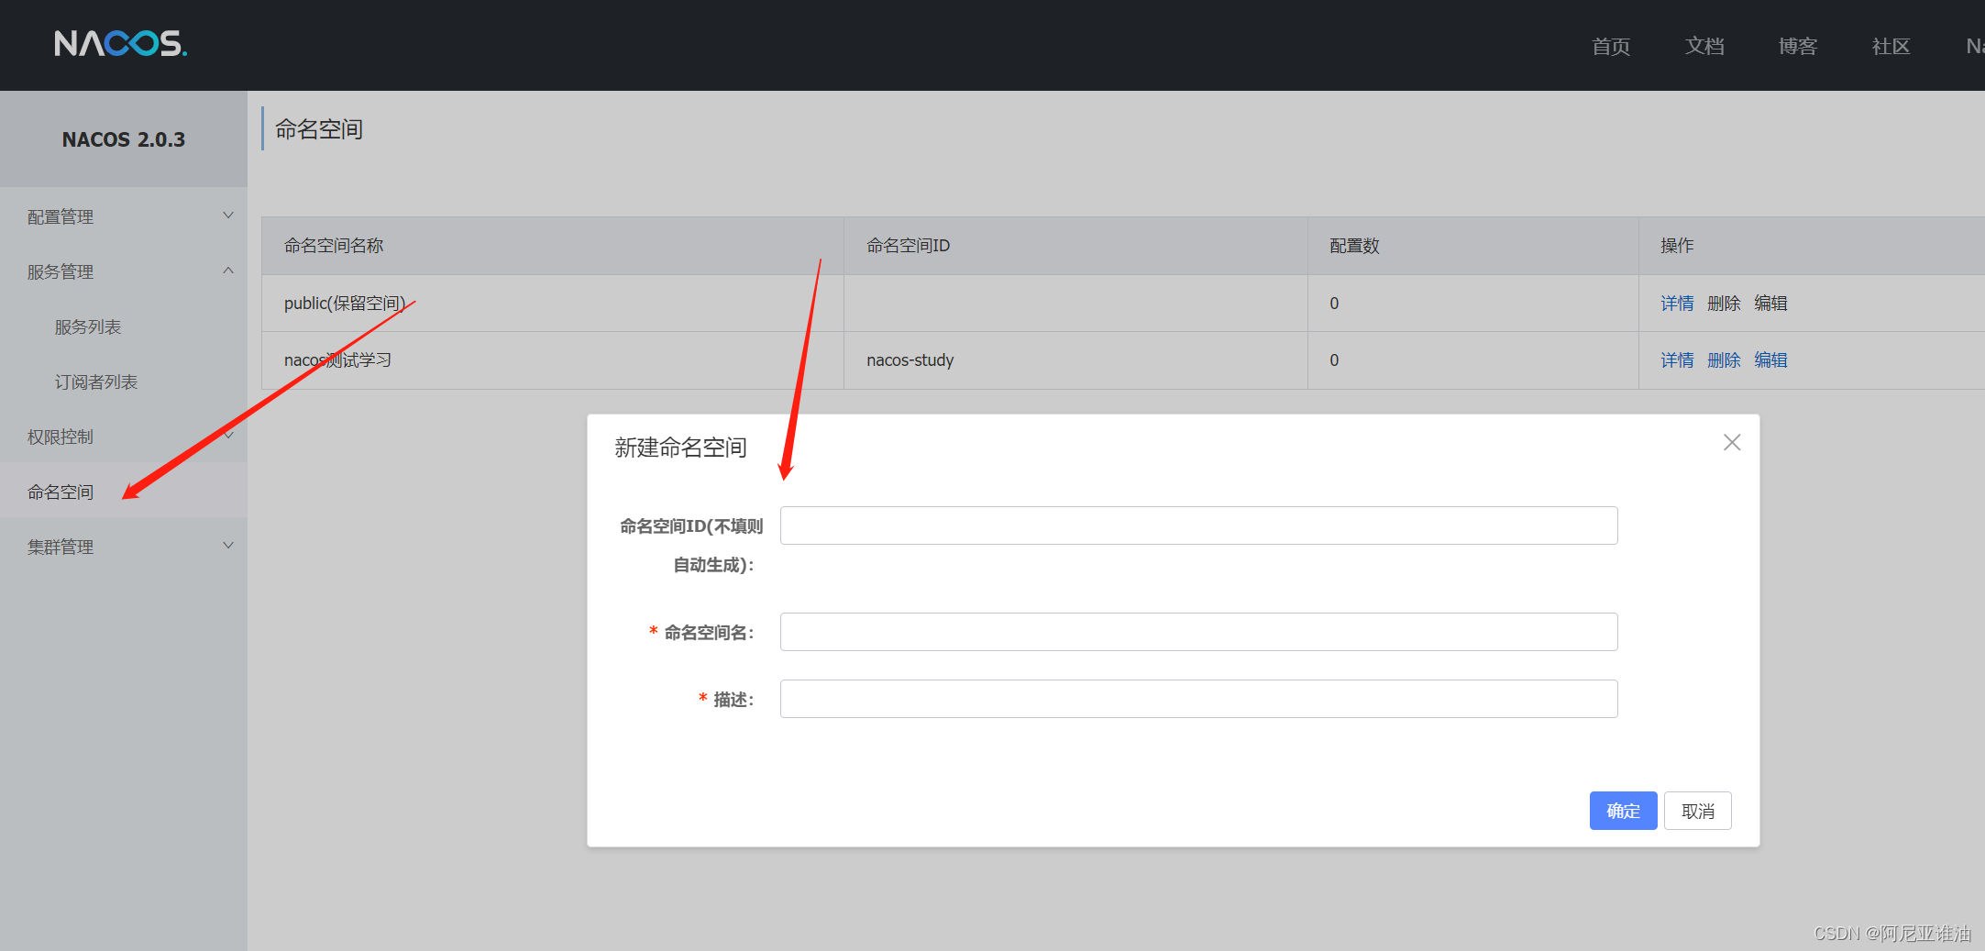Go to 首页 in top navigation
Viewport: 1985px width, 951px height.
(x=1611, y=46)
